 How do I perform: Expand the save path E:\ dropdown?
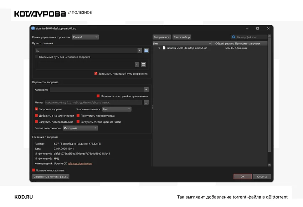[139, 51]
